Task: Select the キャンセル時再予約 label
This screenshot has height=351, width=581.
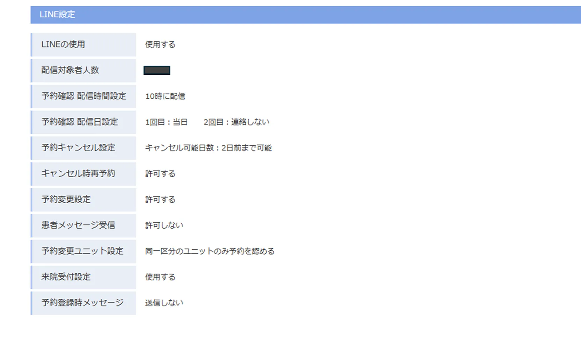Action: point(78,174)
